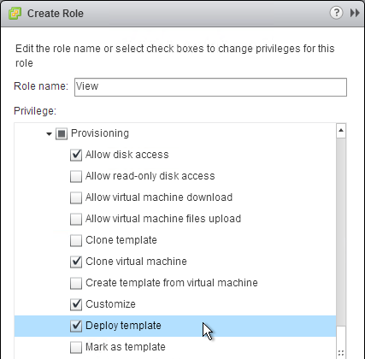Click the scrollbar up arrow
This screenshot has width=365, height=359.
[341, 131]
